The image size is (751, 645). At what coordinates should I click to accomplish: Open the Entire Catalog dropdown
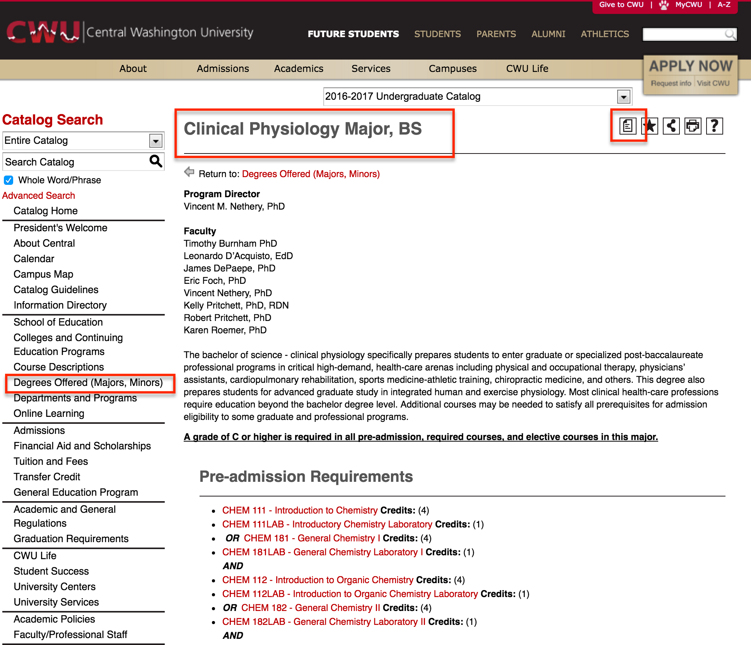tap(84, 141)
